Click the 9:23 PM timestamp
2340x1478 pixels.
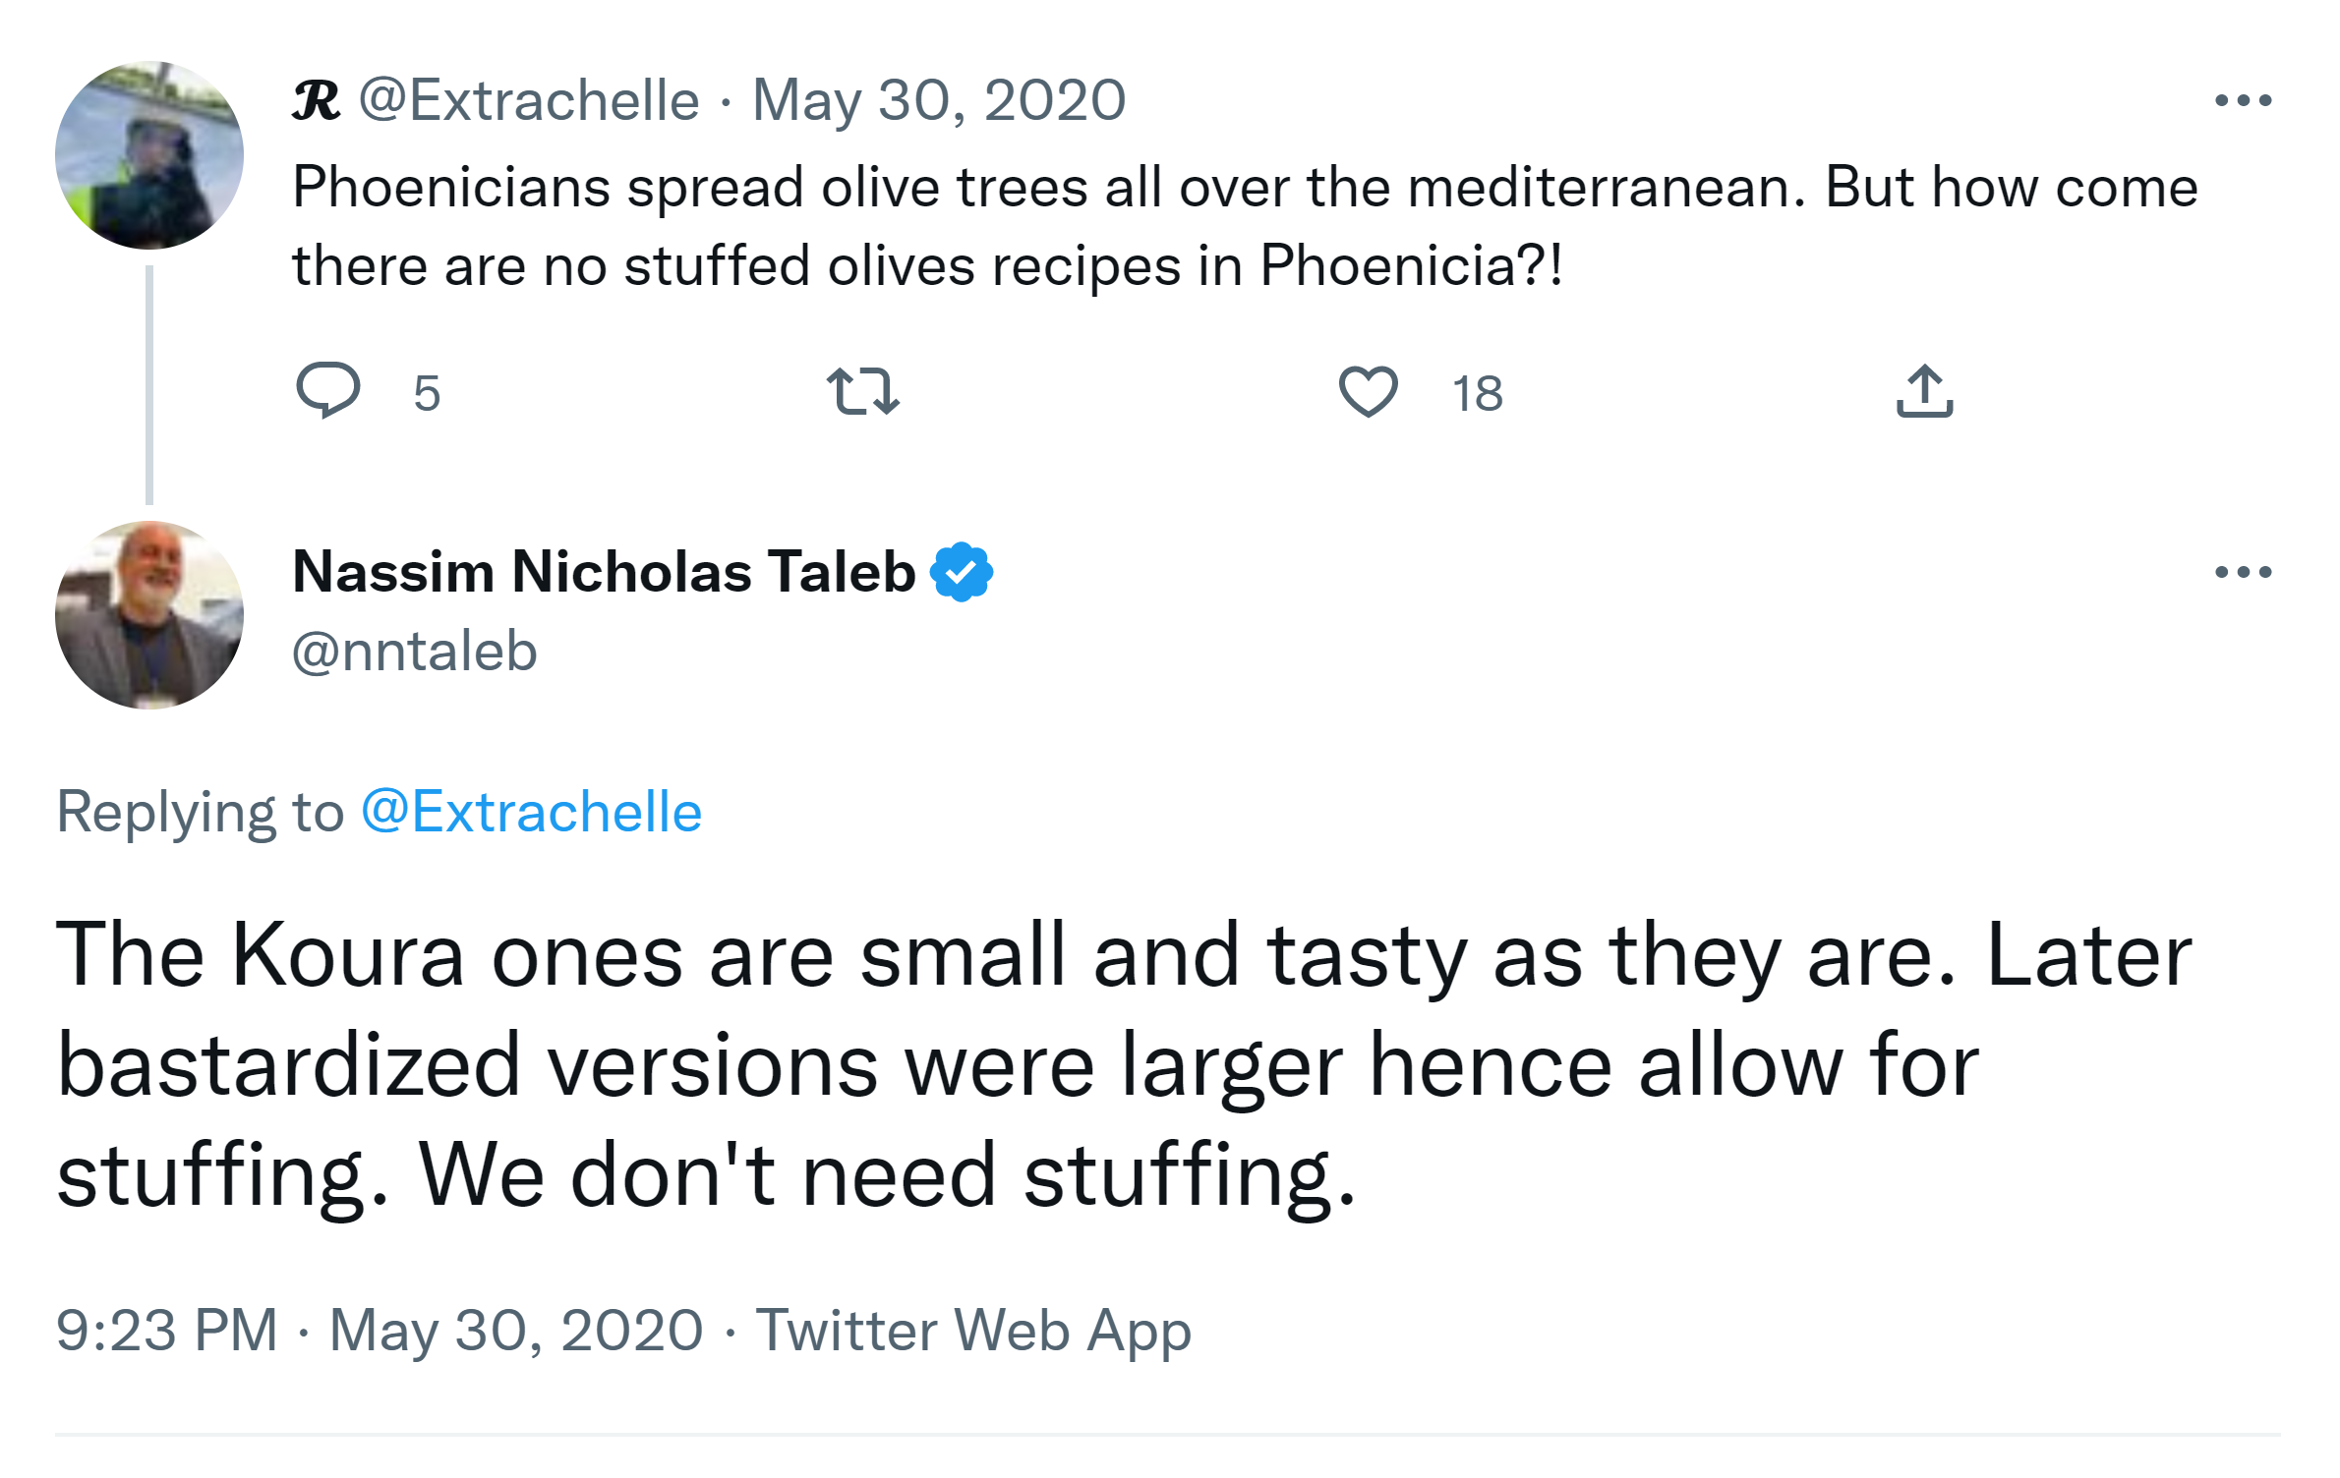tap(167, 1330)
